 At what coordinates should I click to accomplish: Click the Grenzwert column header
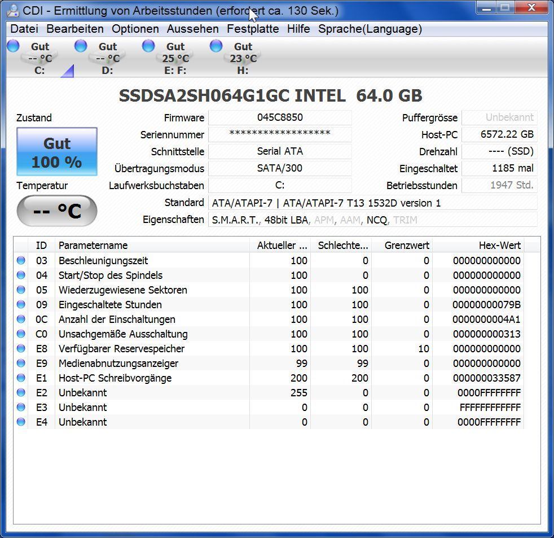402,246
